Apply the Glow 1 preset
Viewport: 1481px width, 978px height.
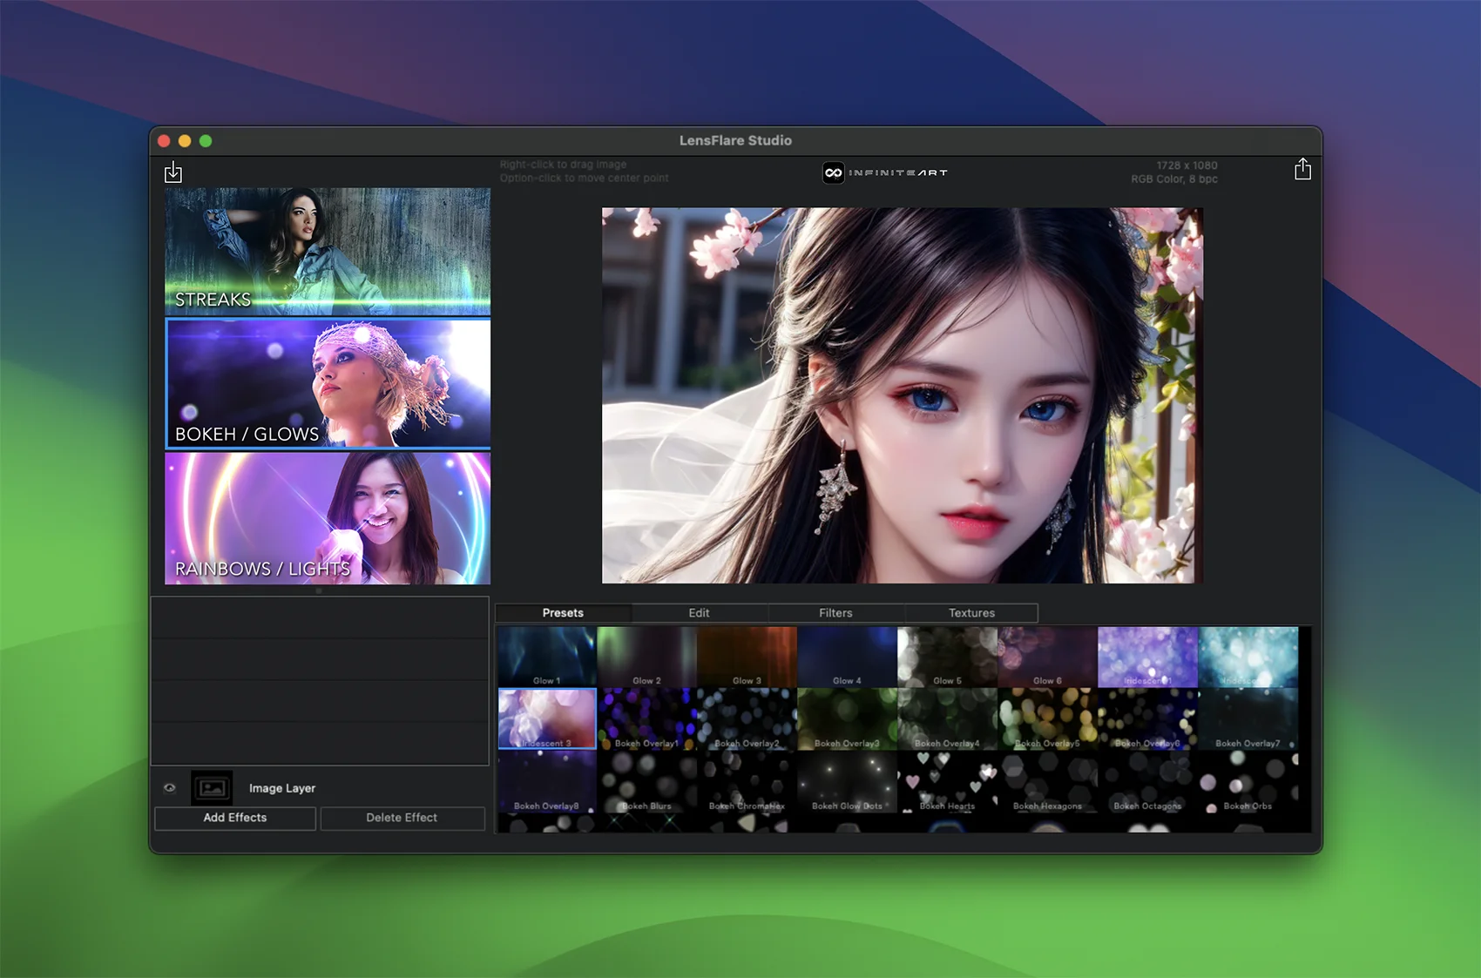547,657
